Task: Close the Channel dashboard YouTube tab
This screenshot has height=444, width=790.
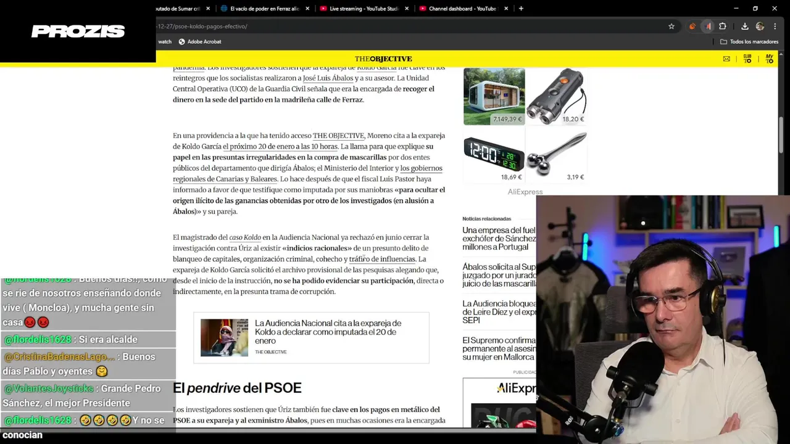Action: coord(506,9)
